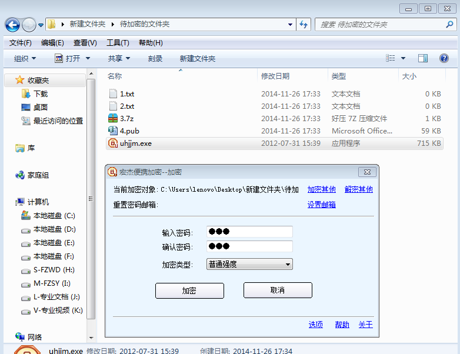Click the 4.pub Publisher file icon
Image resolution: width=460 pixels, height=354 pixels.
click(x=113, y=131)
